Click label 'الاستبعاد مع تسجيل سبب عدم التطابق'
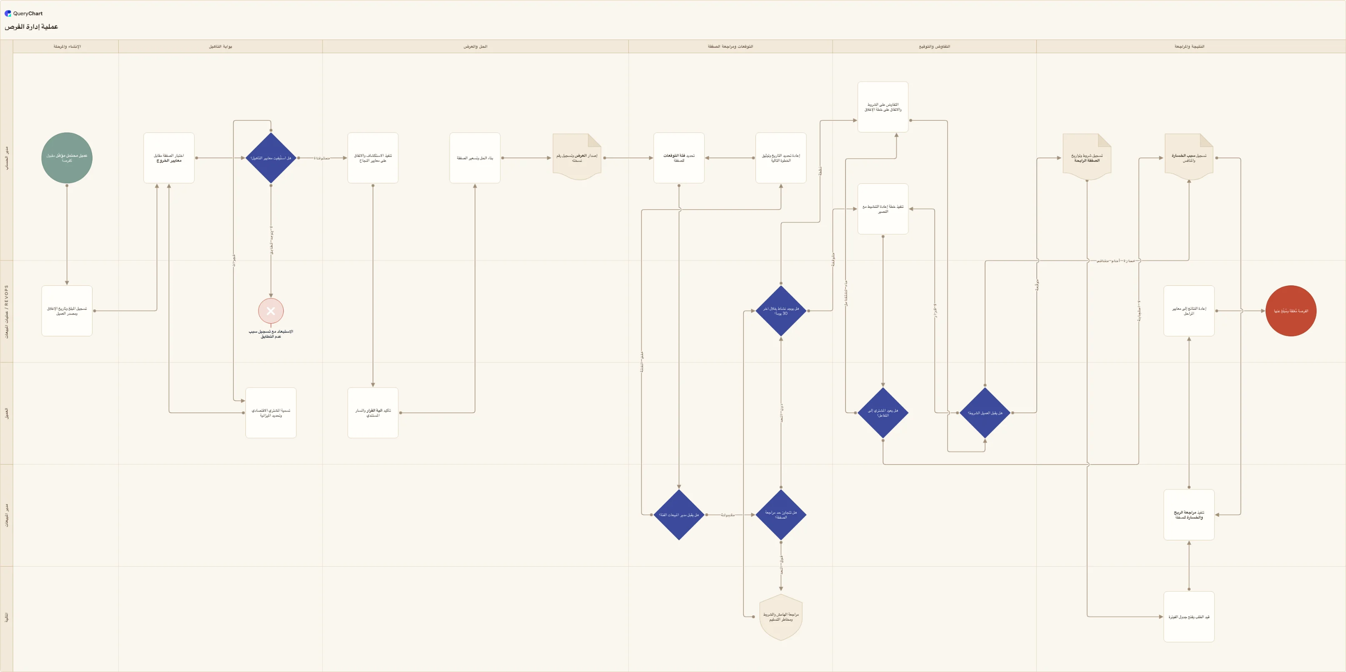 (271, 334)
